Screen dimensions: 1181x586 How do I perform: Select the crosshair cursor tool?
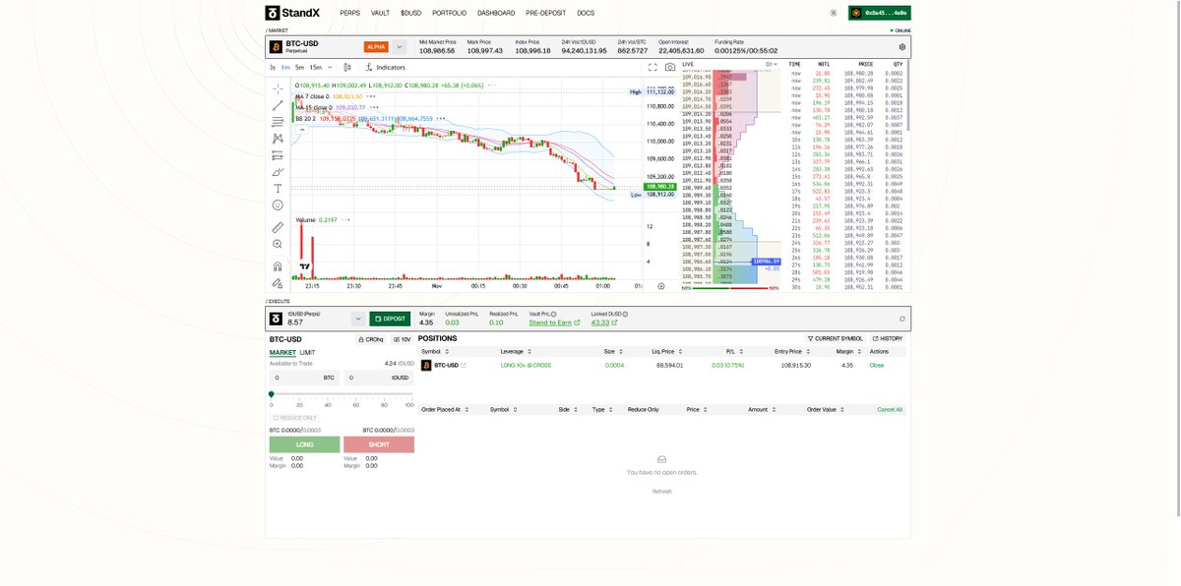click(x=278, y=88)
